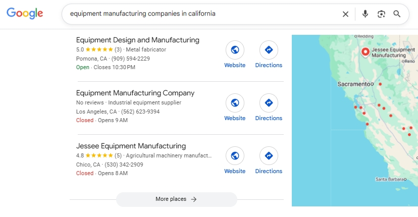Click the magnifying glass search icon
The height and width of the screenshot is (217, 418).
tap(397, 14)
